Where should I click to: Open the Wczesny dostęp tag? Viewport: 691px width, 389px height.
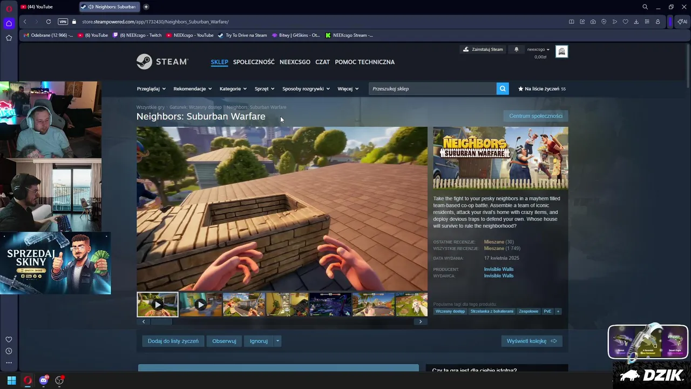(x=450, y=311)
